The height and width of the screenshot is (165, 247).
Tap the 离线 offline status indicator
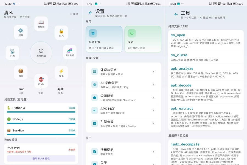(x=74, y=14)
